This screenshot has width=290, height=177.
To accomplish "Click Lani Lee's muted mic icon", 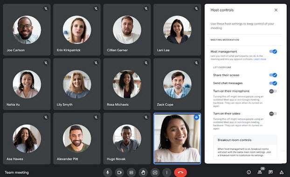I will pos(196,8).
